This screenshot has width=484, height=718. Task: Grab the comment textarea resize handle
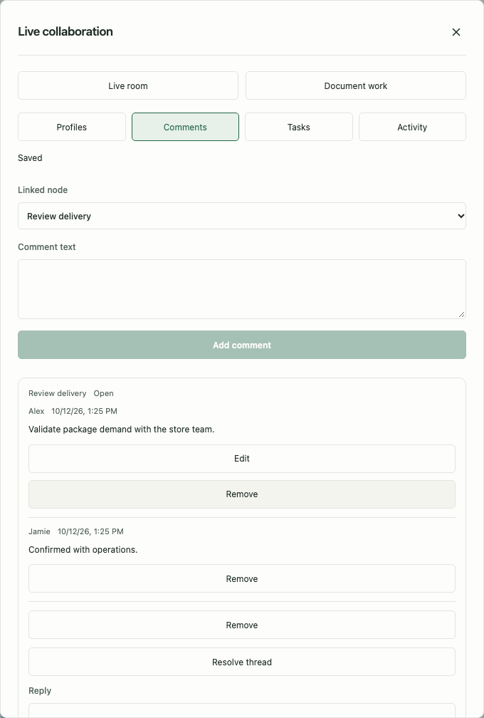pos(462,315)
